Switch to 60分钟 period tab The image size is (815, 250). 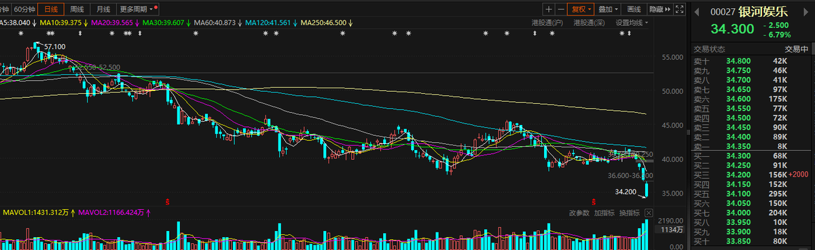coord(24,10)
